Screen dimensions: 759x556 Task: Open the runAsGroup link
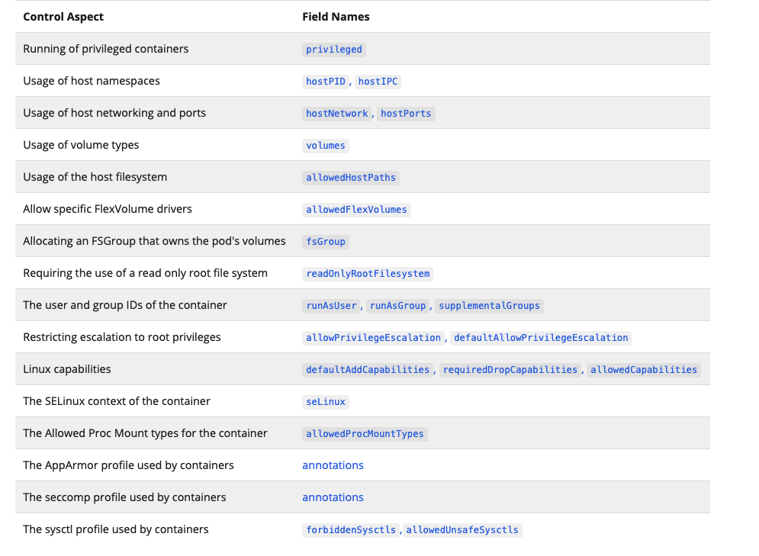397,306
